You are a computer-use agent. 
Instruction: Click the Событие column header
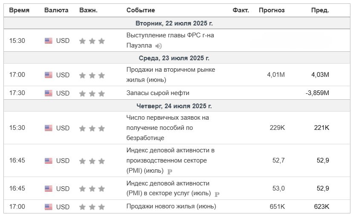(x=141, y=10)
